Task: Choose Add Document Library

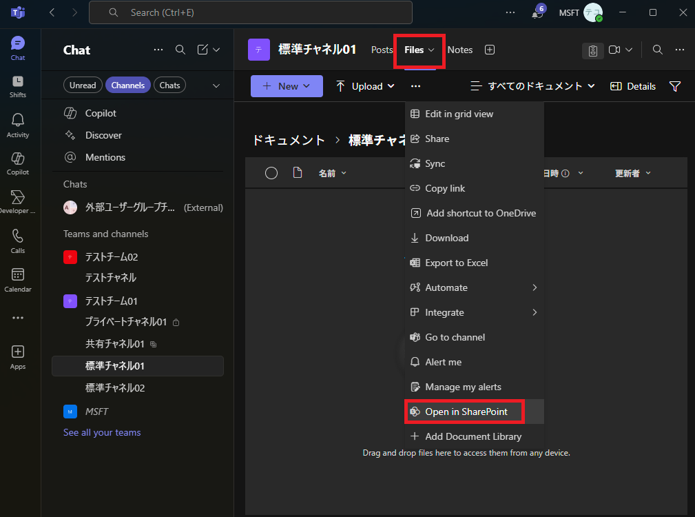Action: 475,437
